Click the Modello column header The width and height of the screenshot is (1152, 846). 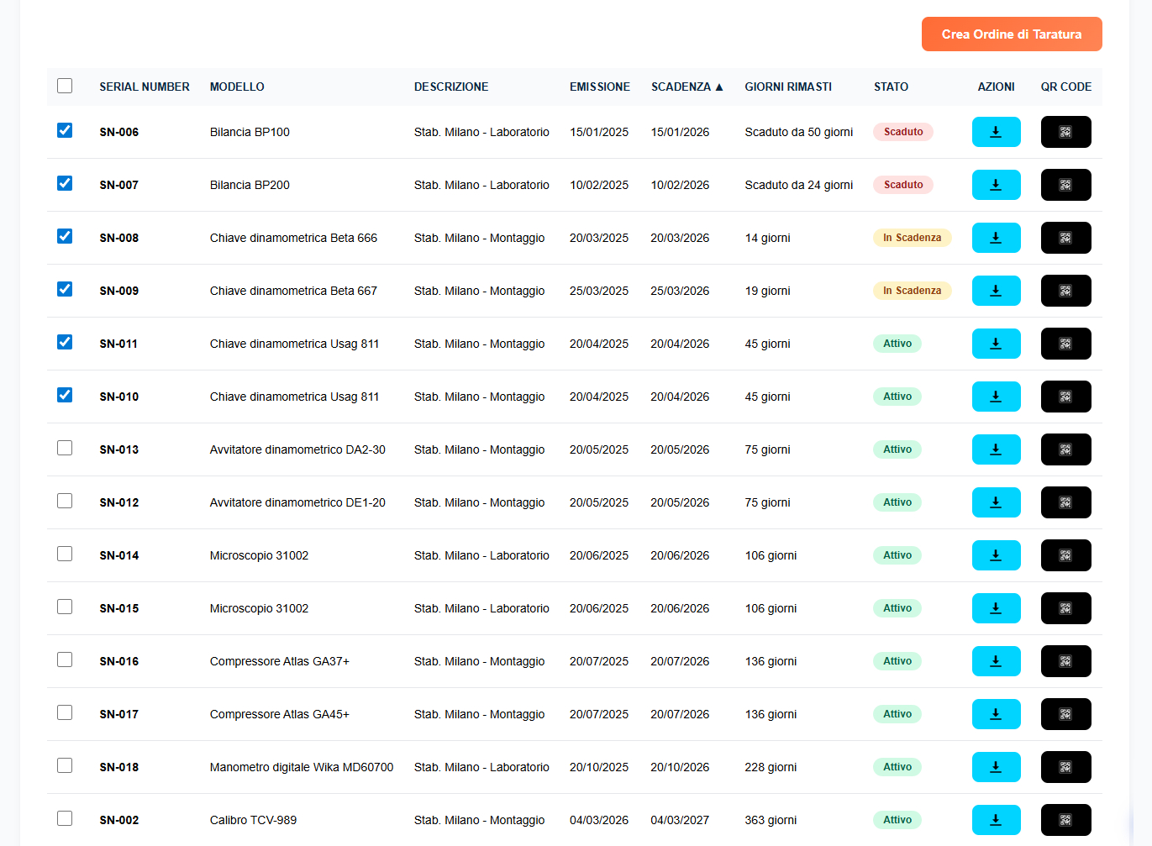[x=237, y=87]
